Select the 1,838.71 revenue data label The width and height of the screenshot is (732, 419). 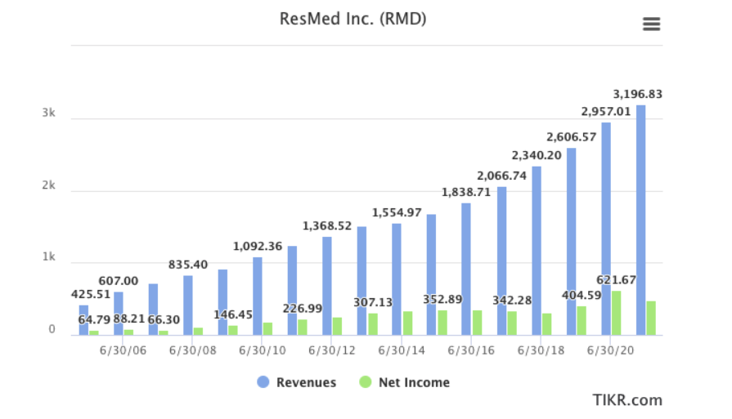tap(466, 192)
